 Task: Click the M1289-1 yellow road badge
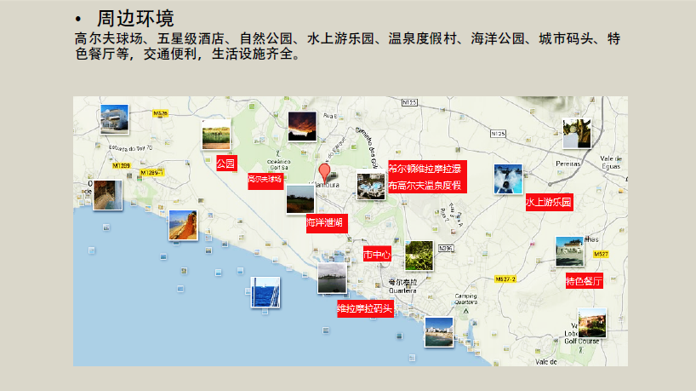tap(151, 172)
